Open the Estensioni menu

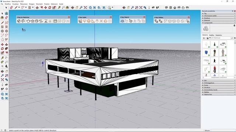point(54,4)
